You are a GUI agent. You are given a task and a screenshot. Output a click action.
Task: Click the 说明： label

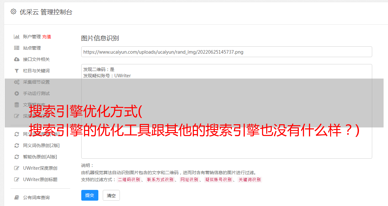click(x=87, y=165)
